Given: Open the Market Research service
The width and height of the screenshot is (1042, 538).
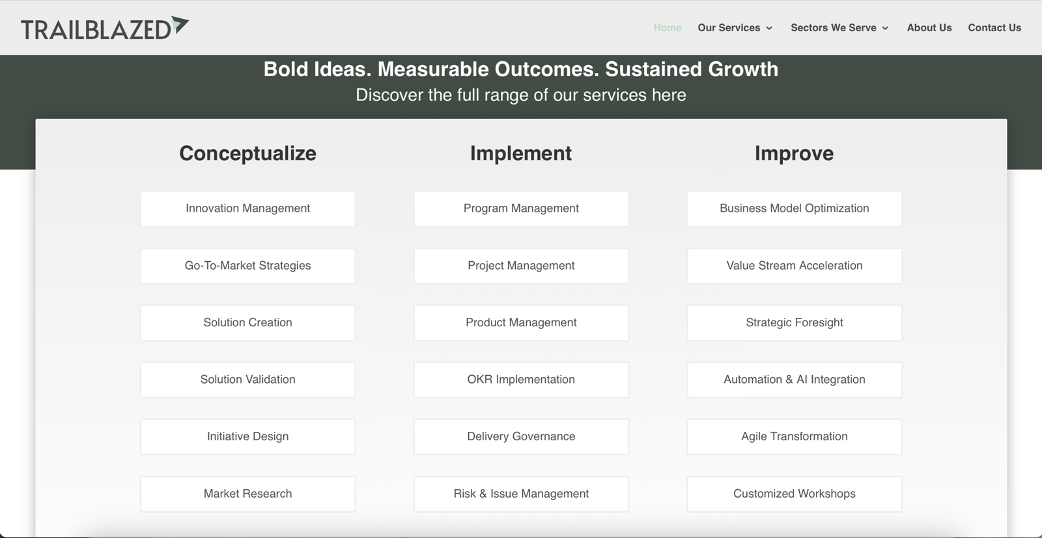Looking at the screenshot, I should click(247, 494).
